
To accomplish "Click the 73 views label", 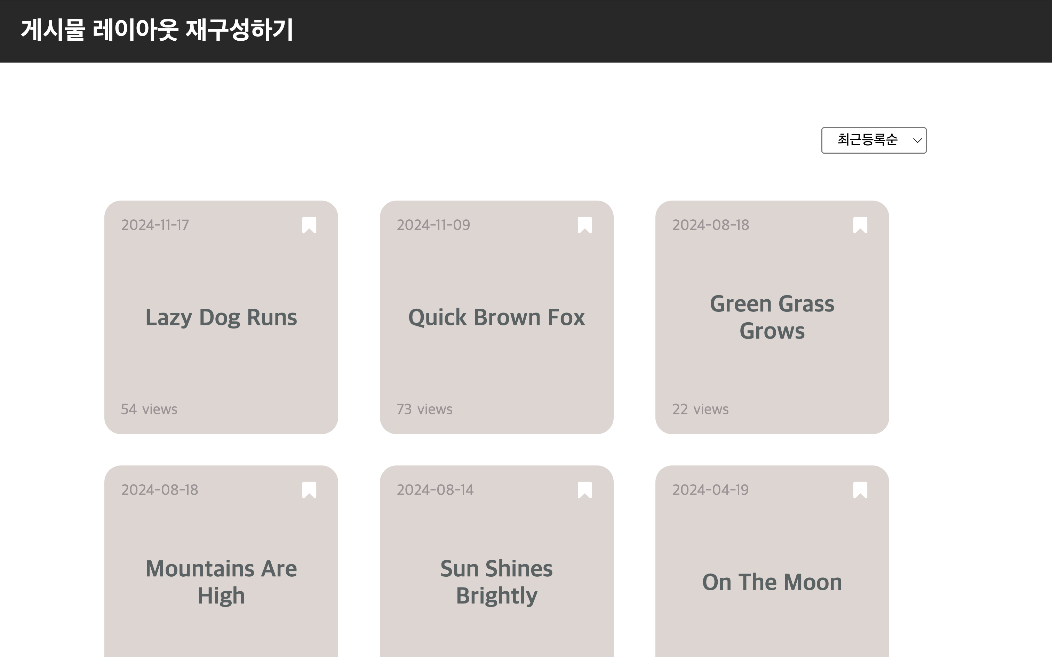I will tap(424, 409).
